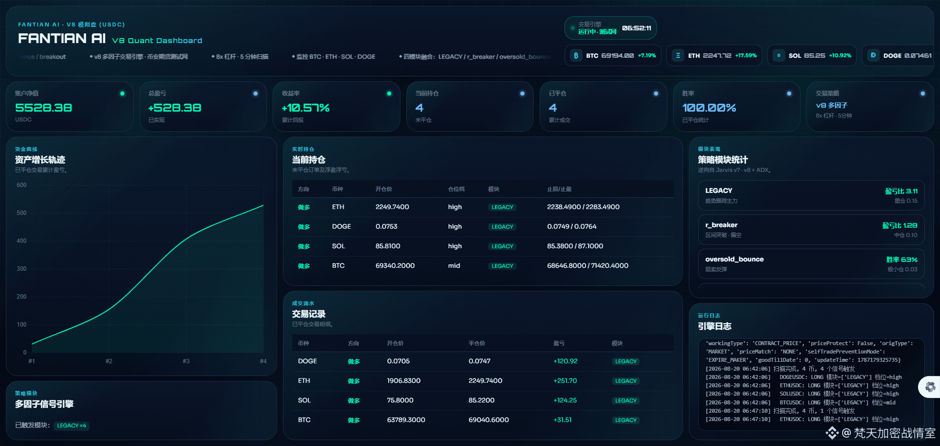Viewport: 940px width, 446px height.
Task: Open the floating side widget on the right edge
Action: [x=930, y=387]
